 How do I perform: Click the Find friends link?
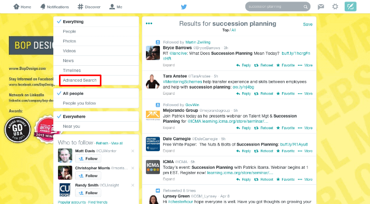[98, 202]
